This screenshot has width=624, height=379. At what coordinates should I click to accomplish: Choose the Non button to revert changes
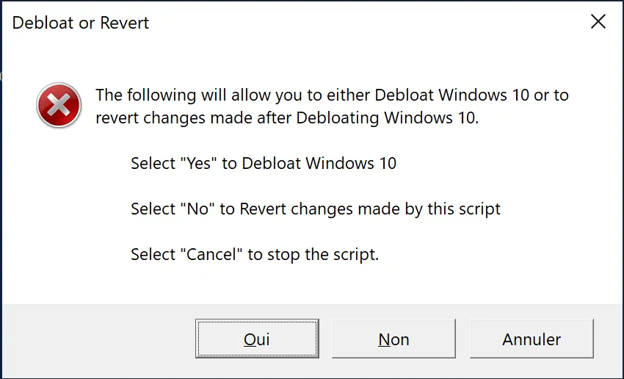click(x=393, y=339)
